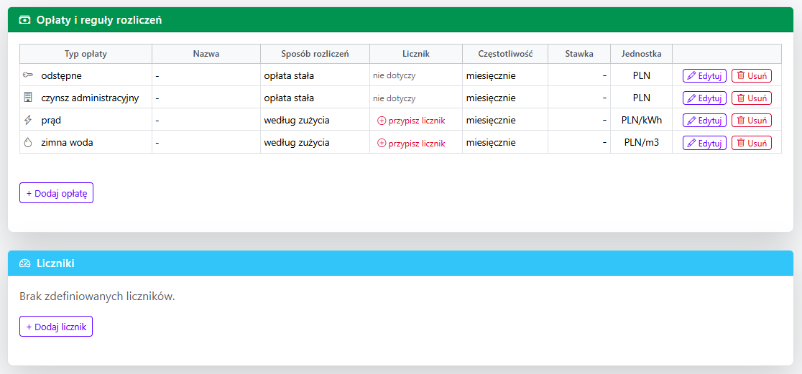Image resolution: width=802 pixels, height=374 pixels.
Task: Click PLN unit in the odstępne row
Action: point(642,75)
